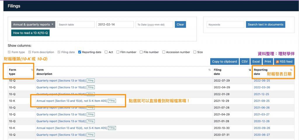The image size is (299, 140).
Task: Sort by Form type column arrows
Action: [32, 70]
